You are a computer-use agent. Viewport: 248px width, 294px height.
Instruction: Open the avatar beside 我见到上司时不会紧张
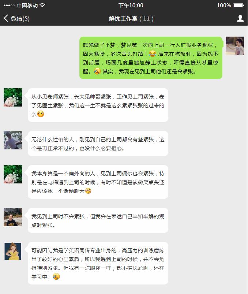click(13, 217)
